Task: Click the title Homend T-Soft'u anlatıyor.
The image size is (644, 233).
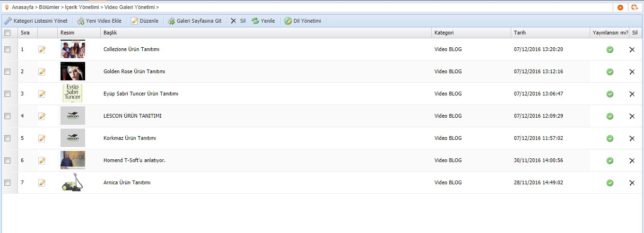Action: (134, 161)
